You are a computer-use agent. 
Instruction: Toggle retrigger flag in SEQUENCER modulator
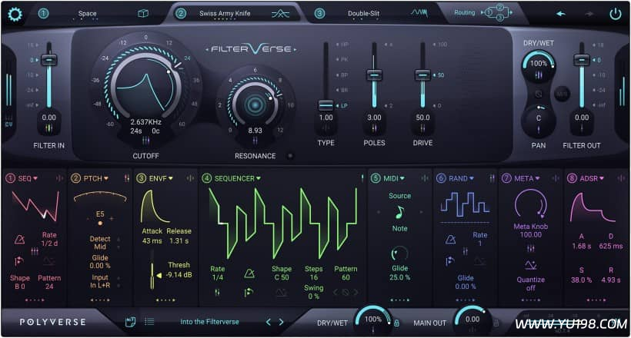coord(249,293)
